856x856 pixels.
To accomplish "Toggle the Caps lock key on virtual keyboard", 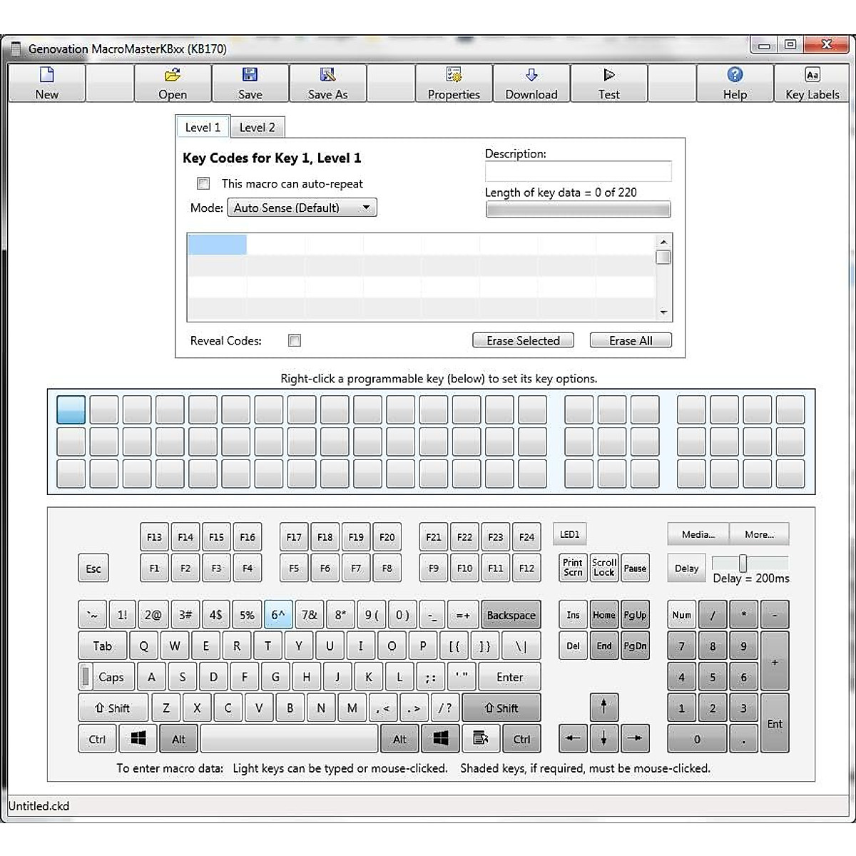I will point(103,677).
